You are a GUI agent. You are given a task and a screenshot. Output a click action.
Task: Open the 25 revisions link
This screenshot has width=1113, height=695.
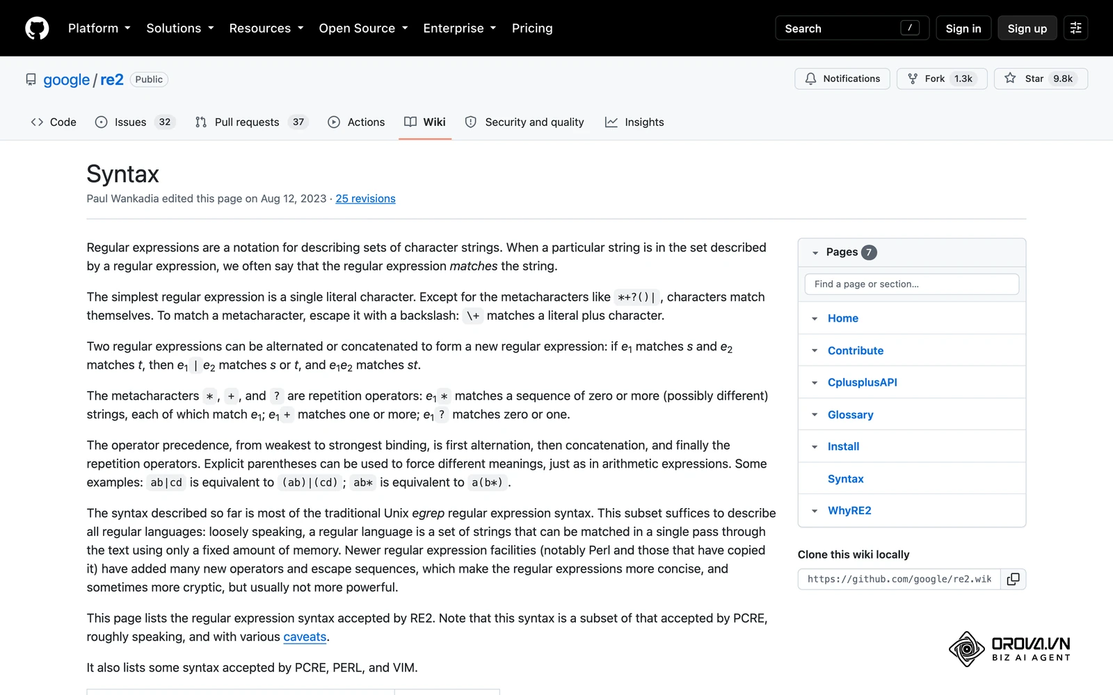tap(365, 199)
